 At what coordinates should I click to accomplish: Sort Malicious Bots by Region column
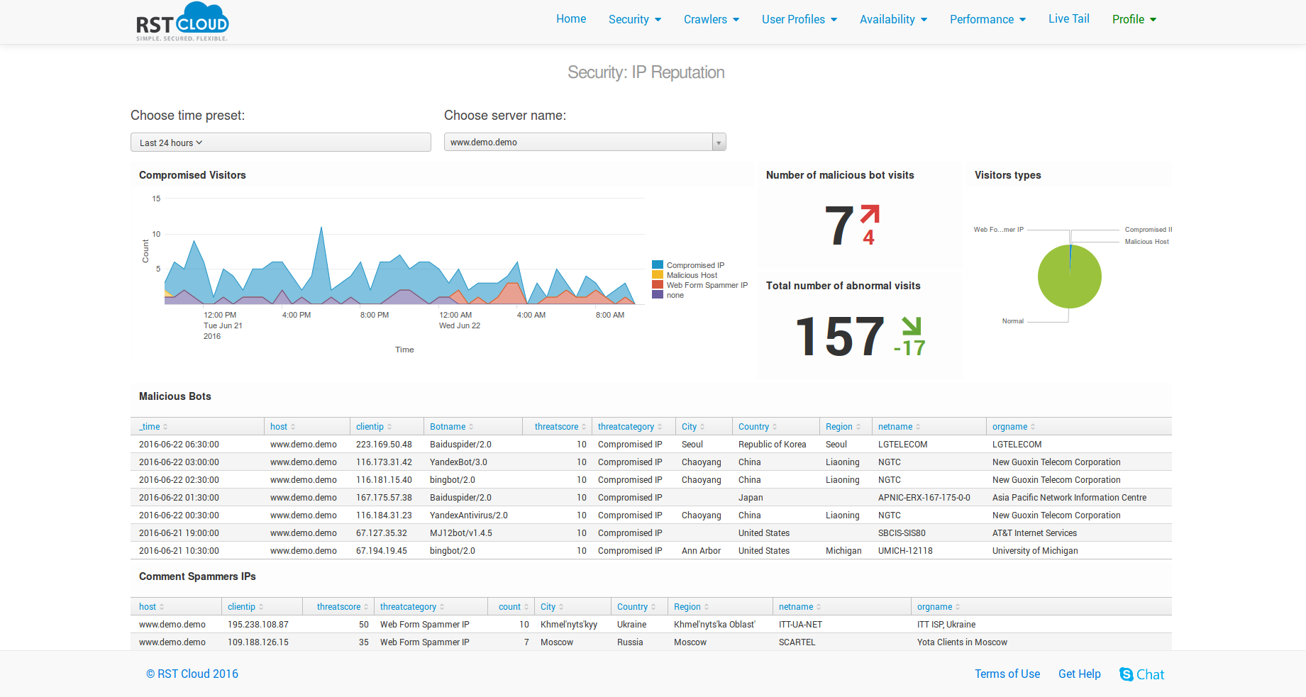843,427
